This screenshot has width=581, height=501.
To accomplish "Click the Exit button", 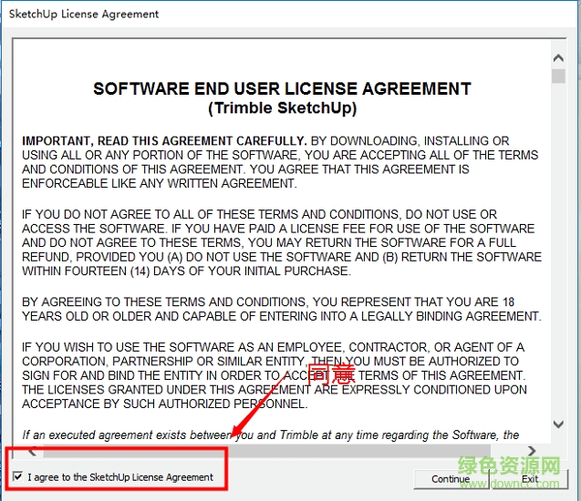I will [x=530, y=479].
